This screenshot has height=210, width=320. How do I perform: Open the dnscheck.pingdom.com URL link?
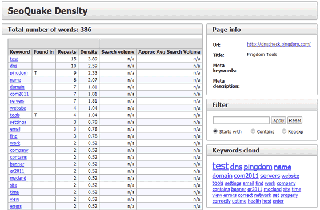pos(279,44)
